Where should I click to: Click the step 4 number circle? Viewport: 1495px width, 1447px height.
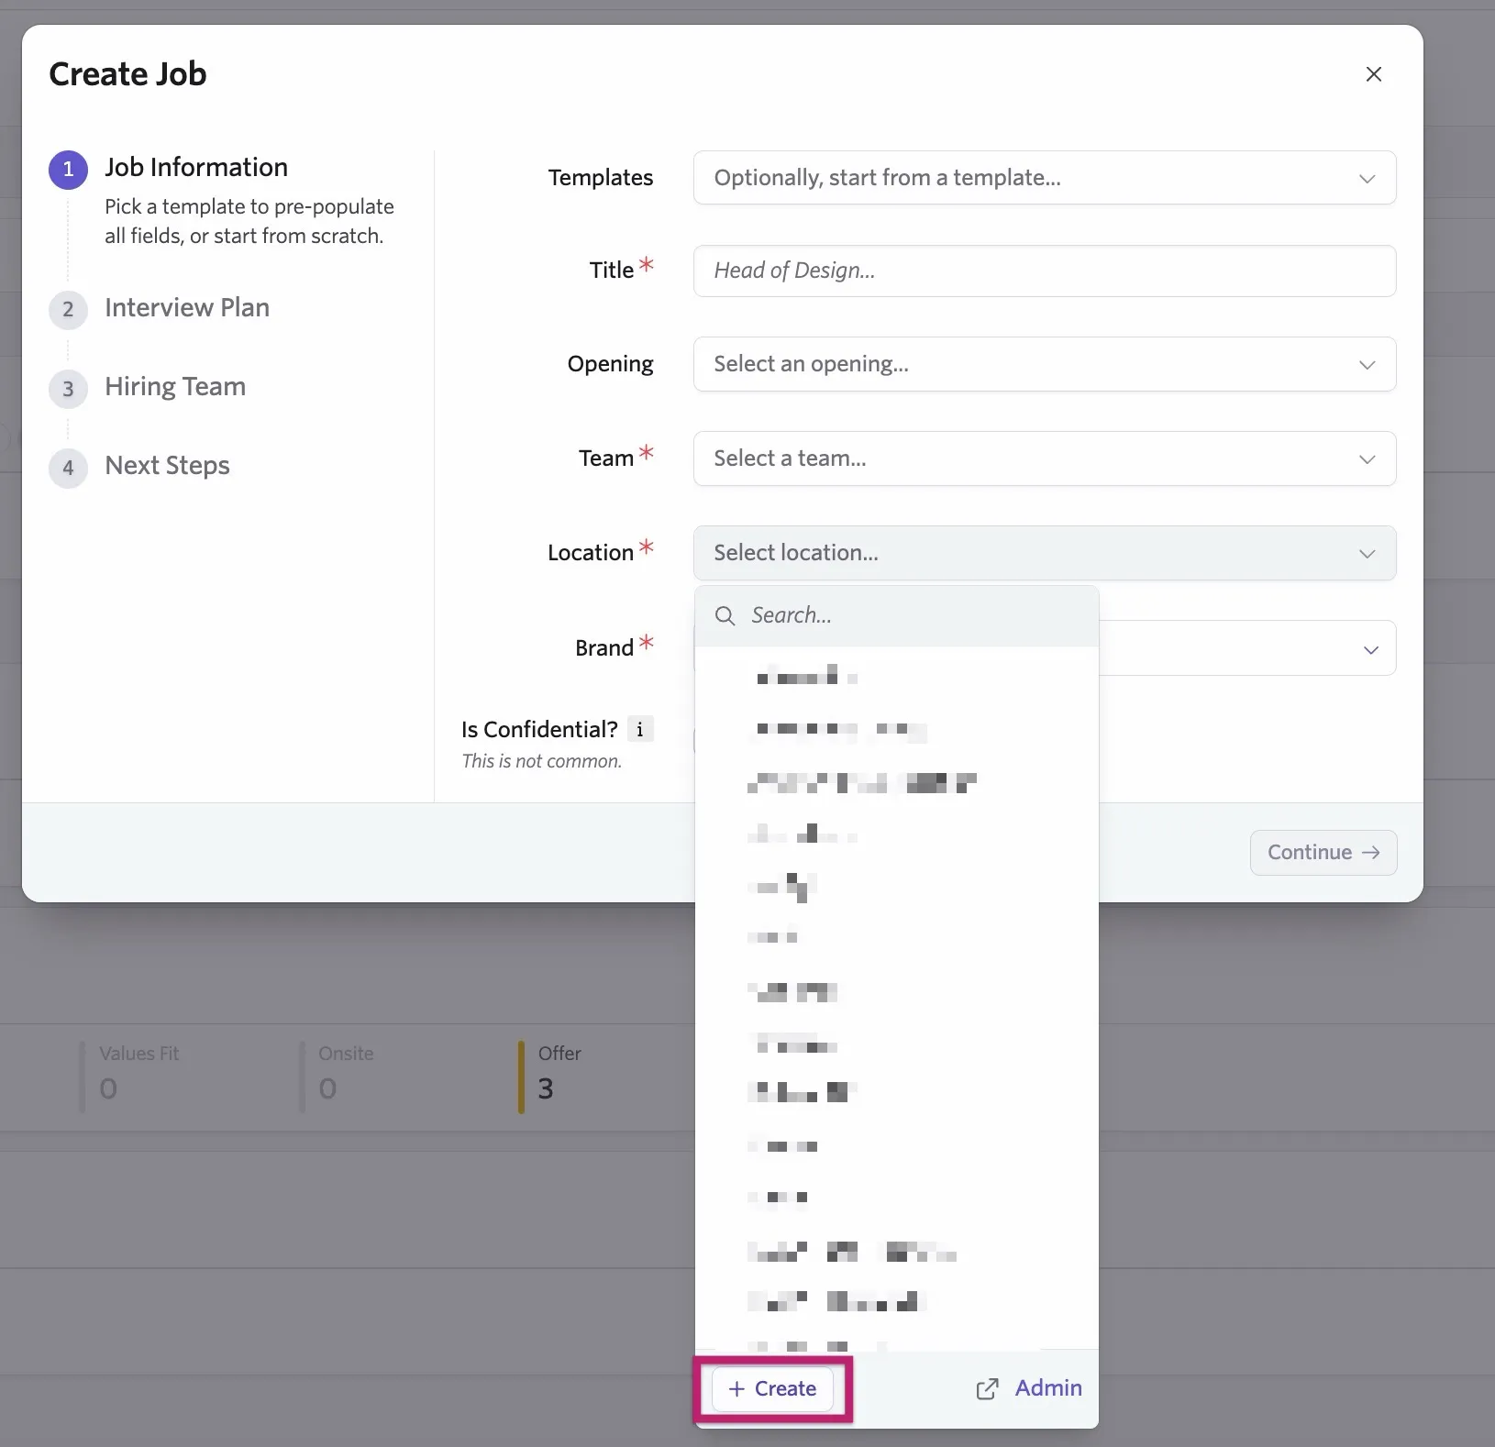coord(68,468)
